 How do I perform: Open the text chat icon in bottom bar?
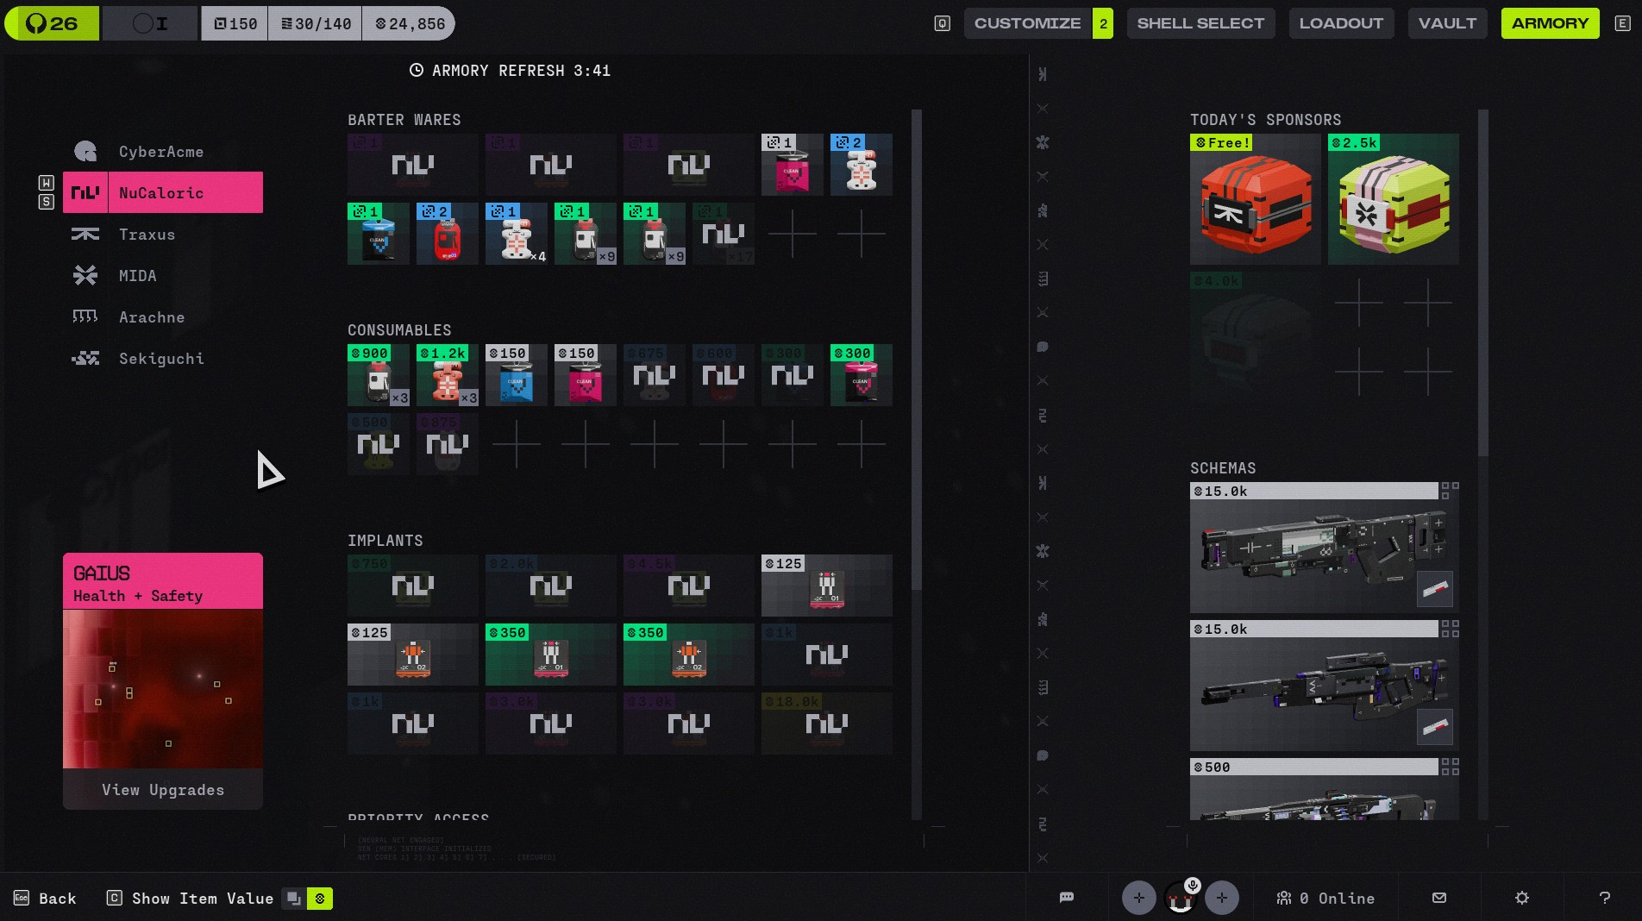pos(1067,898)
